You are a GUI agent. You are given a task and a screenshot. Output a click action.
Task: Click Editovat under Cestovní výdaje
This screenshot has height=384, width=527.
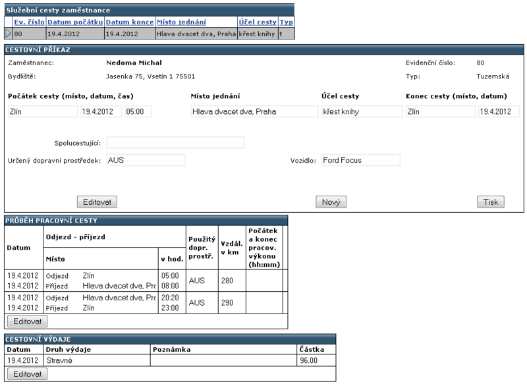(x=27, y=374)
